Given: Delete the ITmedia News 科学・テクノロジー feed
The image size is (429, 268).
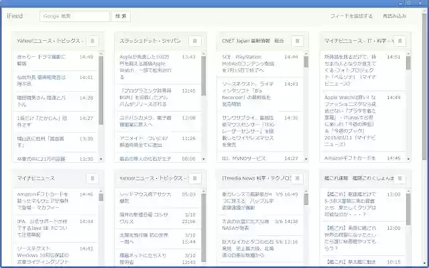Looking at the screenshot, I should (297, 178).
